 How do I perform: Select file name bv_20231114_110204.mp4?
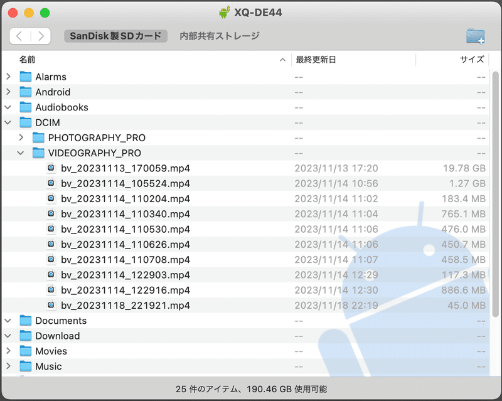[125, 198]
